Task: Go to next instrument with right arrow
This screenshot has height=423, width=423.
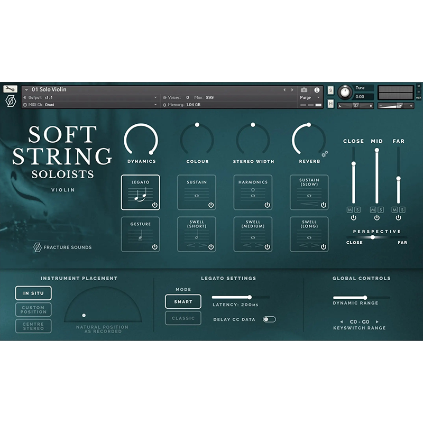Action: [x=292, y=90]
